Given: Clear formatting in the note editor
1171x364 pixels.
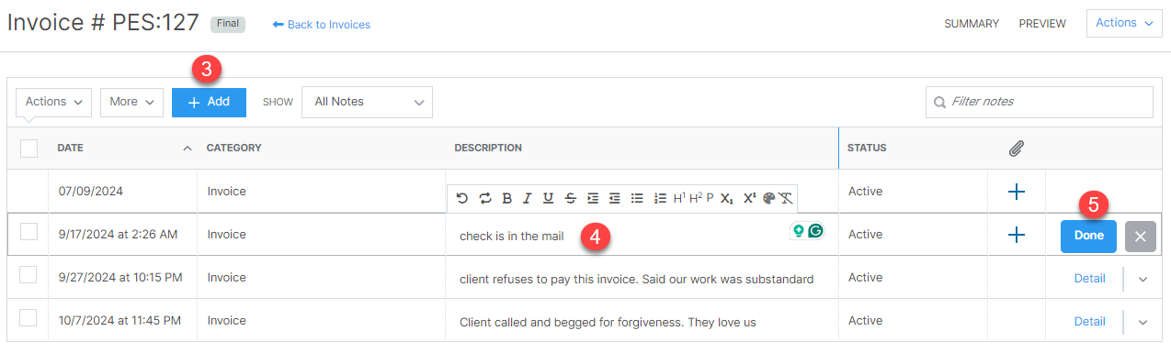Looking at the screenshot, I should (x=786, y=198).
